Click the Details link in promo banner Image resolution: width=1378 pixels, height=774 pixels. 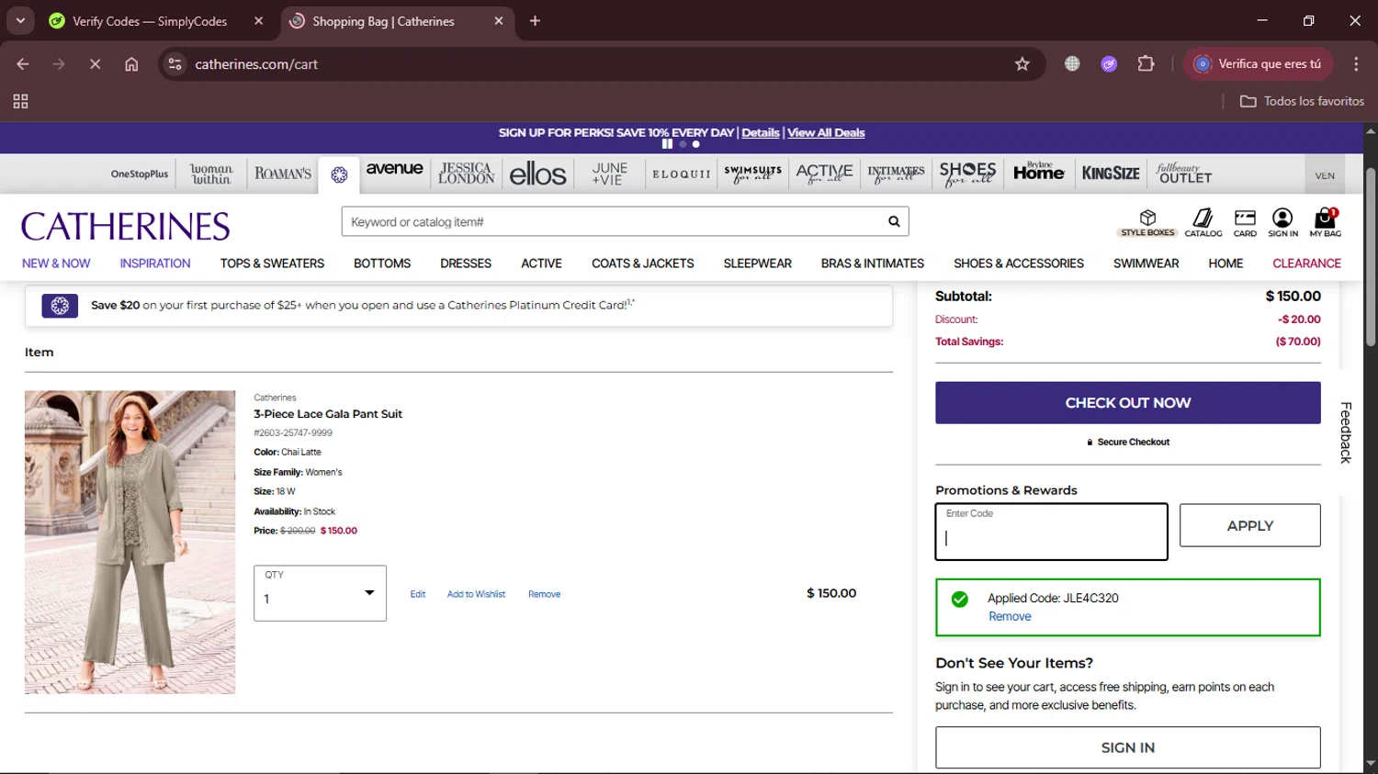tap(761, 133)
